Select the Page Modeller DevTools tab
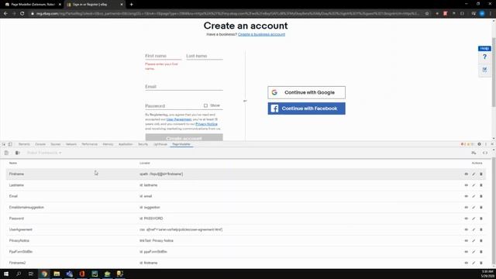496x279 pixels. 181,144
